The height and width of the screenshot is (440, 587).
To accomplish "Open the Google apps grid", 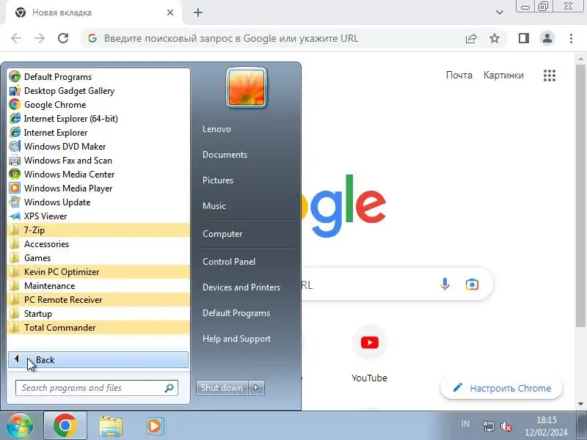I will [x=550, y=76].
